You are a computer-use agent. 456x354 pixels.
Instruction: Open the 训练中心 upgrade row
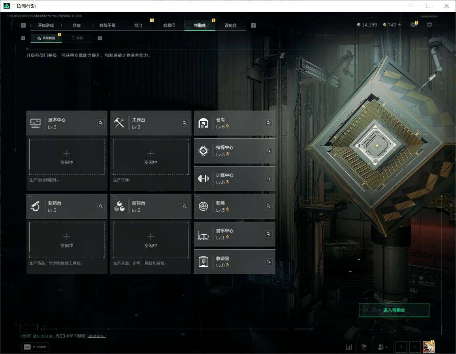[x=229, y=178]
